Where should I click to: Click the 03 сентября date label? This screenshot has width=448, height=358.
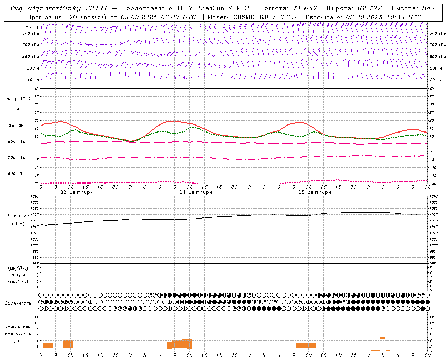(x=77, y=192)
